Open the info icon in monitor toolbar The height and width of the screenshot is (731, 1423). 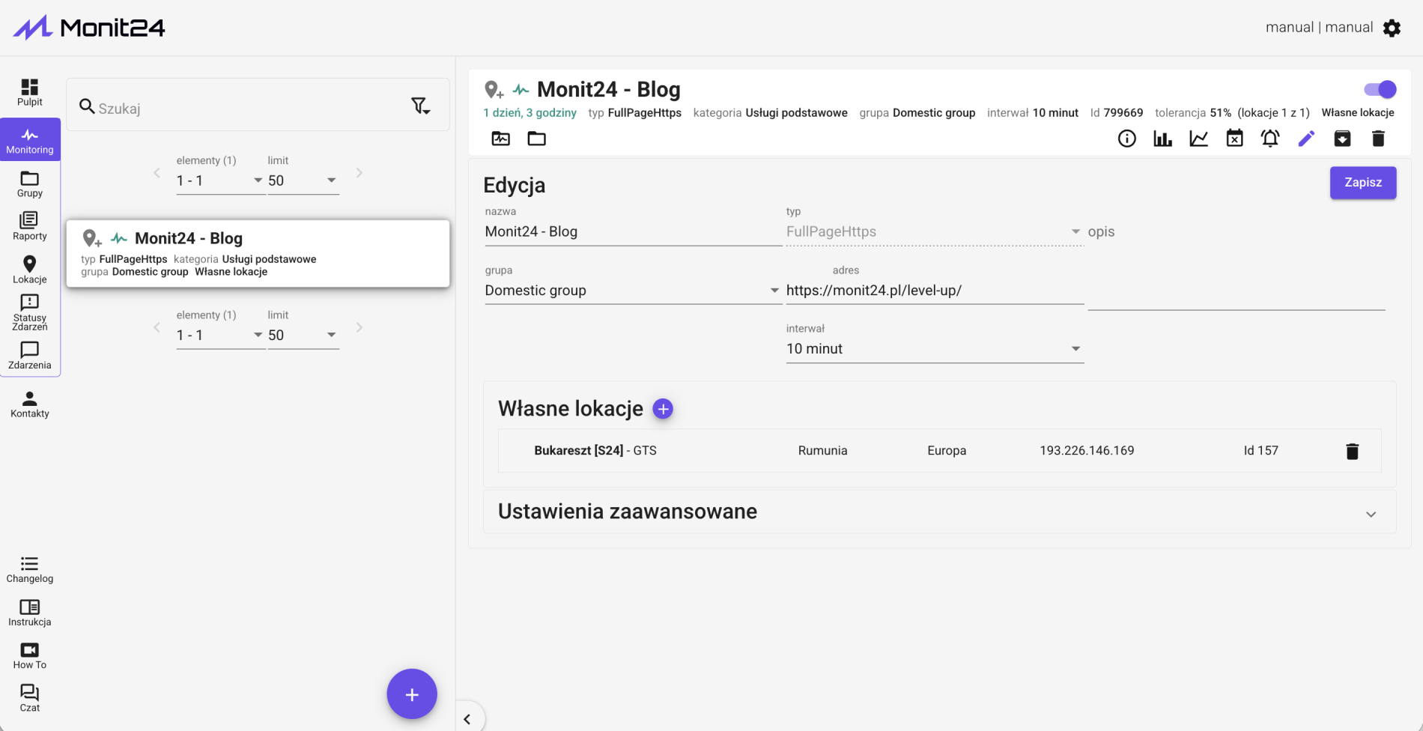(1126, 139)
